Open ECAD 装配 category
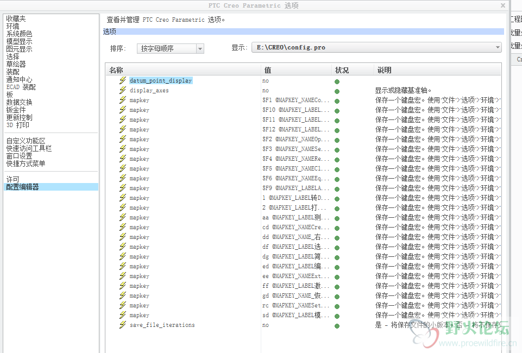 (21, 87)
